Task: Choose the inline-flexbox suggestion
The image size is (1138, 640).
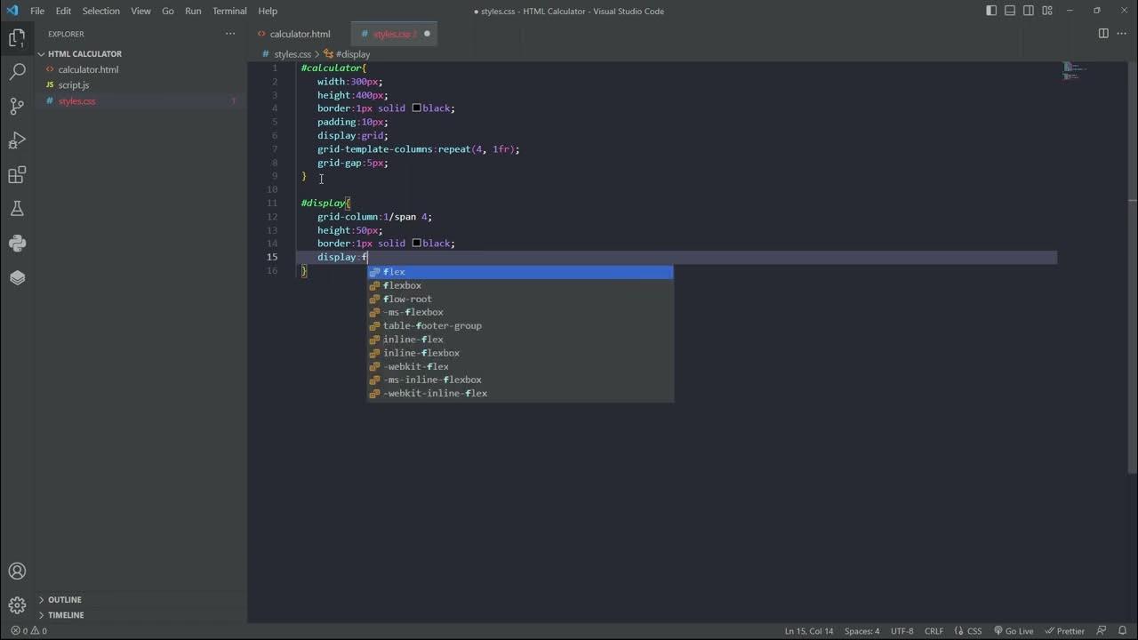Action: 521,353
